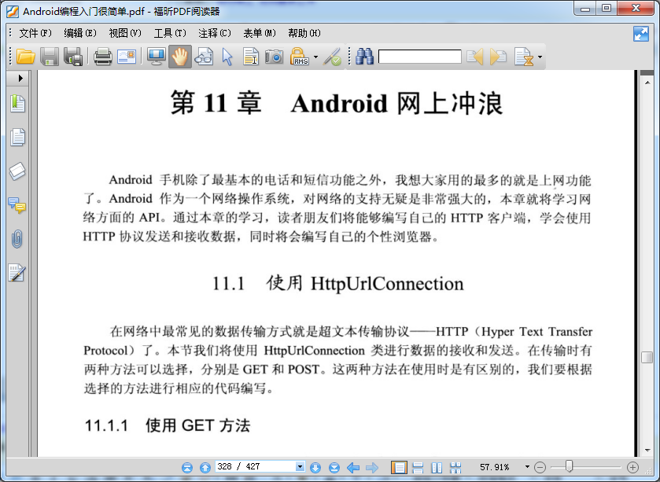Open the Layers panel icon
This screenshot has height=482, width=660.
pyautogui.click(x=17, y=171)
